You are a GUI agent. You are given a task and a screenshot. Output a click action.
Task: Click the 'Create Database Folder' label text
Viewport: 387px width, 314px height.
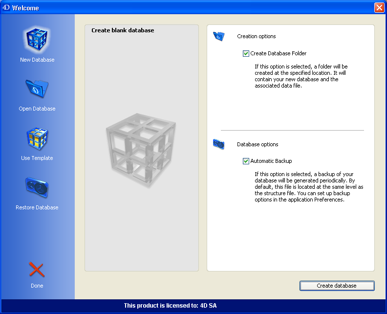pos(278,53)
